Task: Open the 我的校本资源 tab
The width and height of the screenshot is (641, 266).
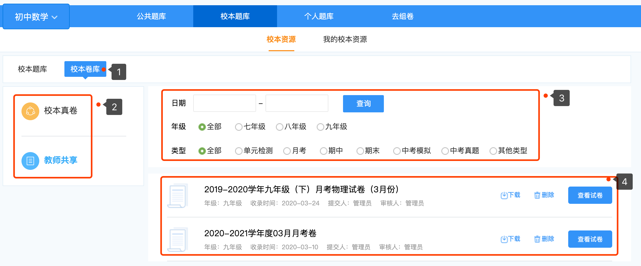Action: [x=345, y=39]
